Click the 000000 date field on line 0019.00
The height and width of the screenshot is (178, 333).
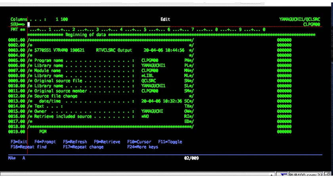(284, 132)
